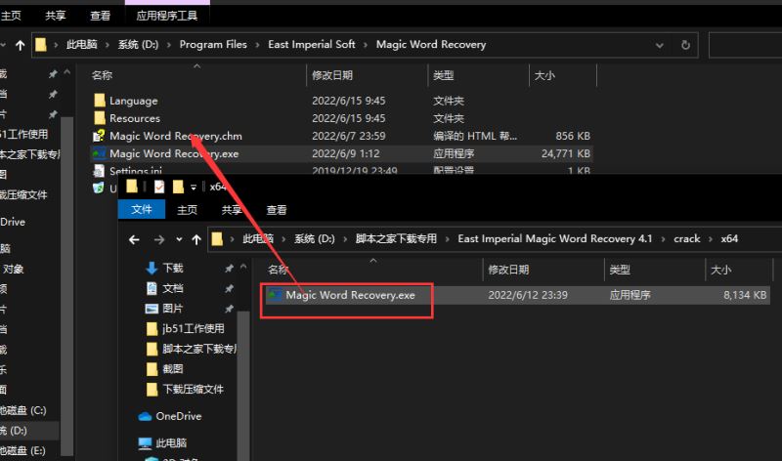Select 本地磁盘 (E:) in back window sidebar
The image size is (782, 461).
point(22,451)
